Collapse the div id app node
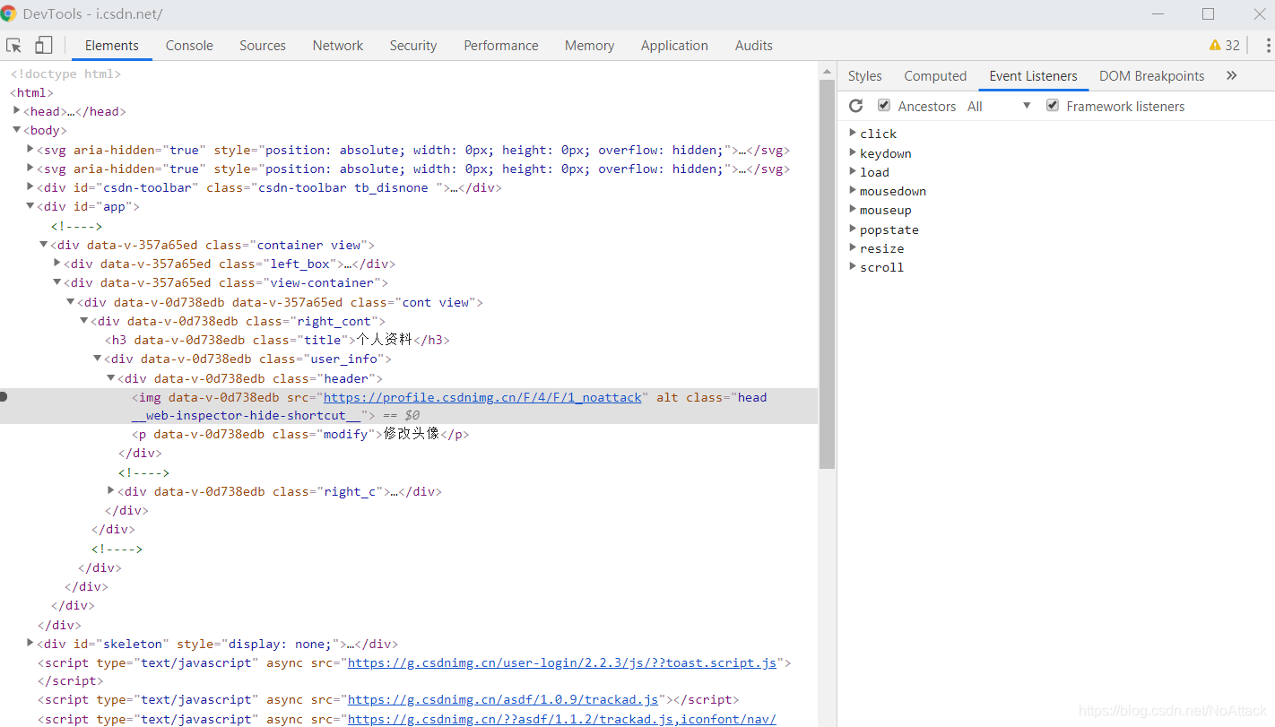This screenshot has height=727, width=1275. click(30, 206)
